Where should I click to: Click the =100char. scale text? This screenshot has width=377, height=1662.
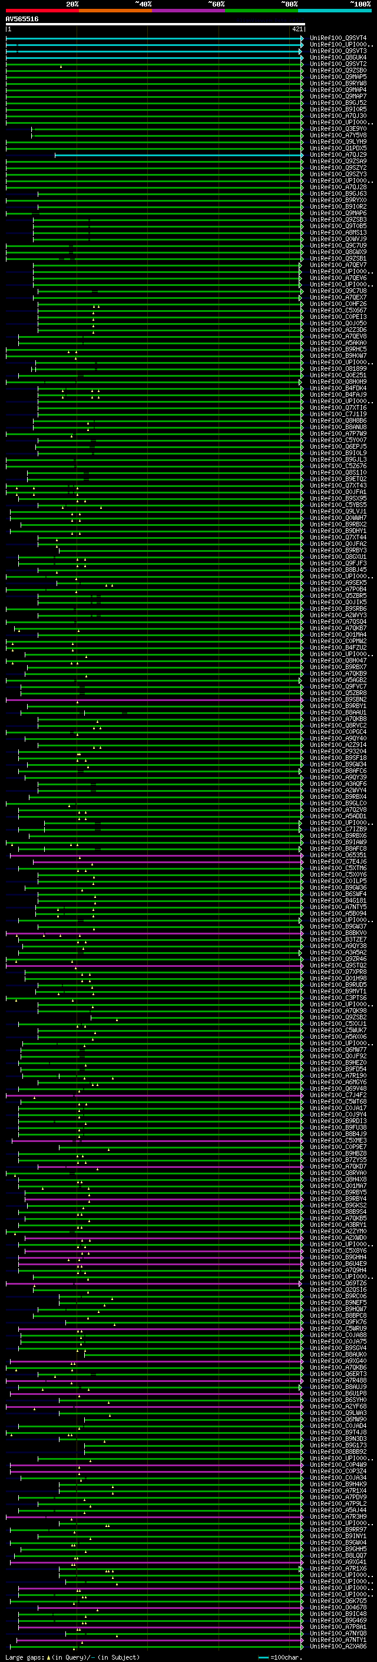[287, 1657]
